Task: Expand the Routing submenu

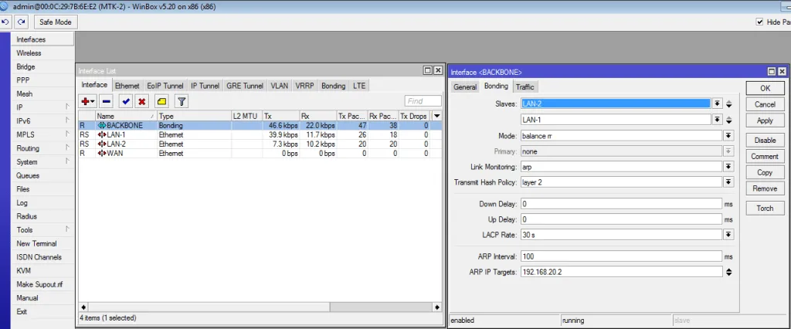Action: point(43,148)
